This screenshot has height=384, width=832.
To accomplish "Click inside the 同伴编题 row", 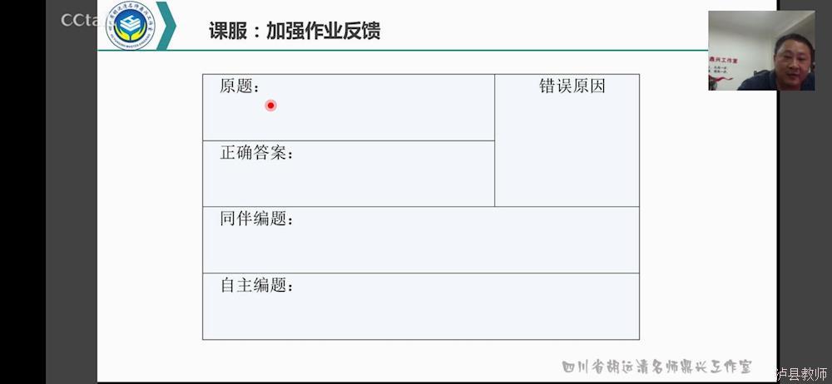I will pos(421,239).
